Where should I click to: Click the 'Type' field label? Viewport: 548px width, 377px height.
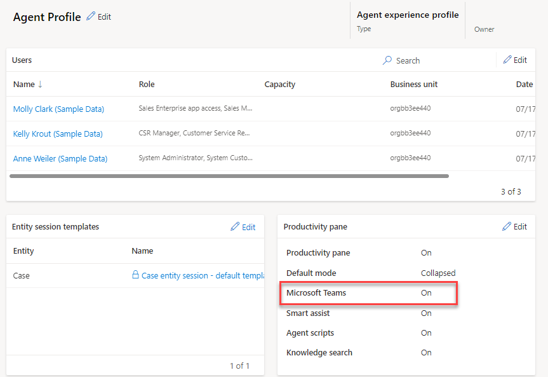pyautogui.click(x=364, y=29)
